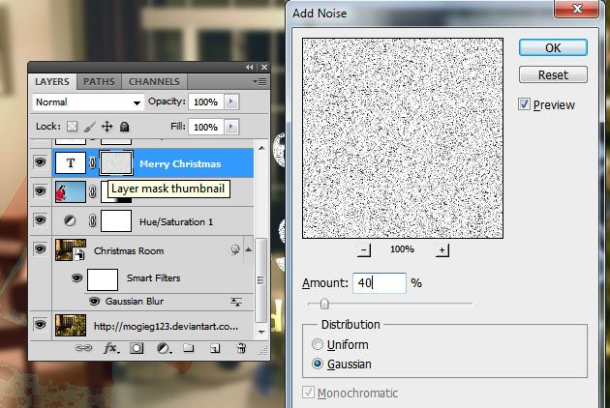Select the girl photo layer thumbnail

point(71,191)
